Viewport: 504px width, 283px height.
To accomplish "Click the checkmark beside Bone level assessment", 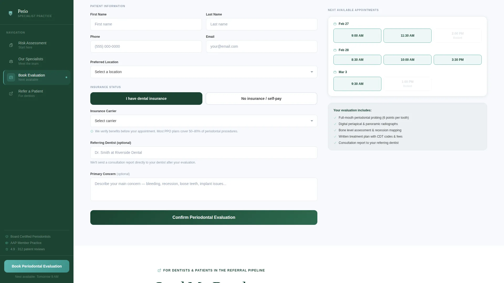I will (335, 130).
